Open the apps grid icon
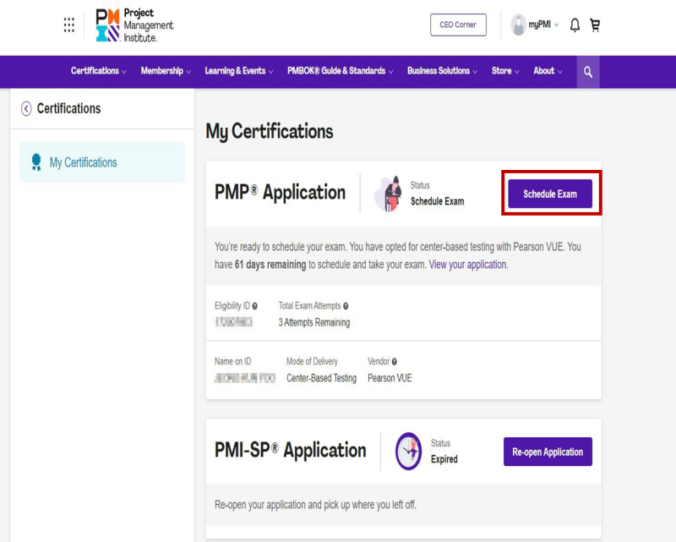The height and width of the screenshot is (542, 676). pyautogui.click(x=71, y=25)
